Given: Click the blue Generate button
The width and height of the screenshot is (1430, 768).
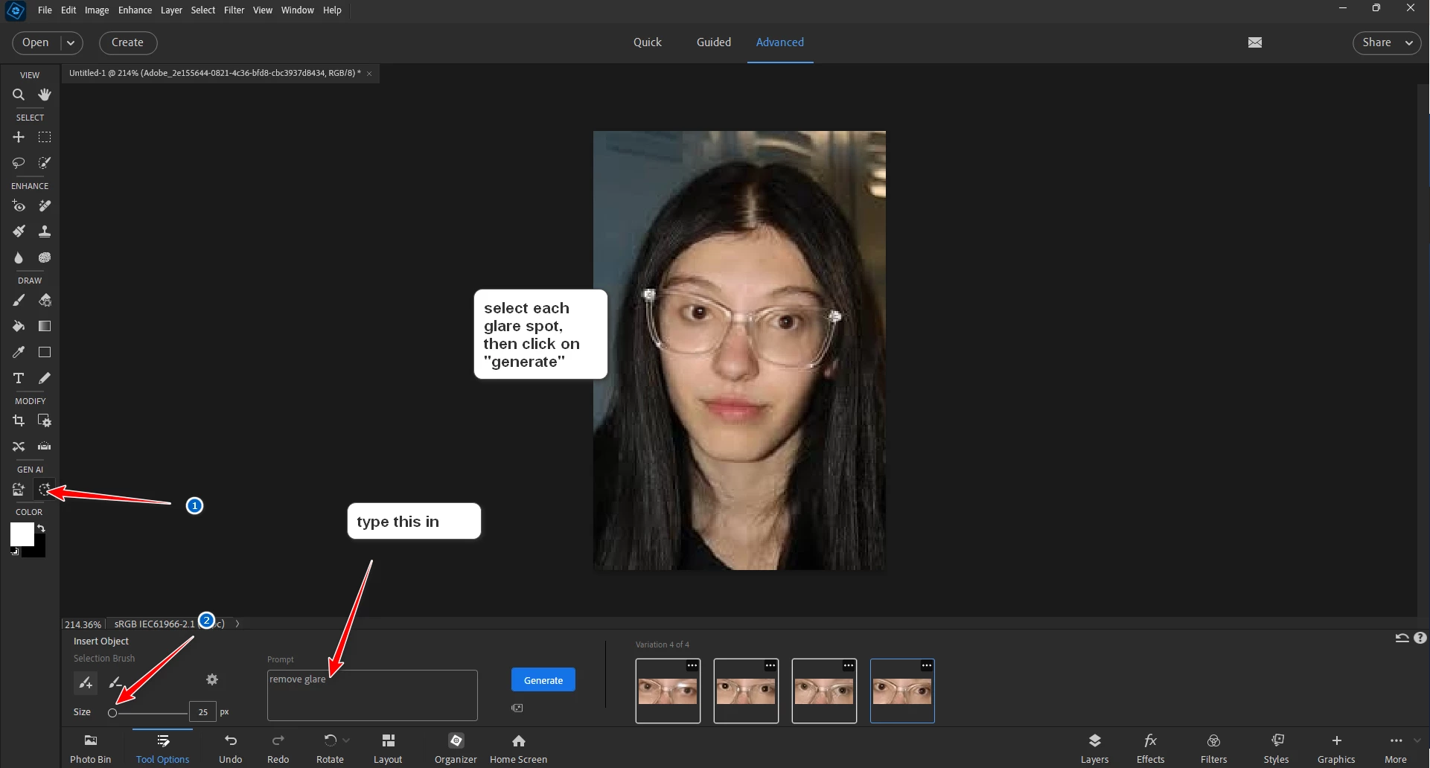Looking at the screenshot, I should (x=543, y=680).
